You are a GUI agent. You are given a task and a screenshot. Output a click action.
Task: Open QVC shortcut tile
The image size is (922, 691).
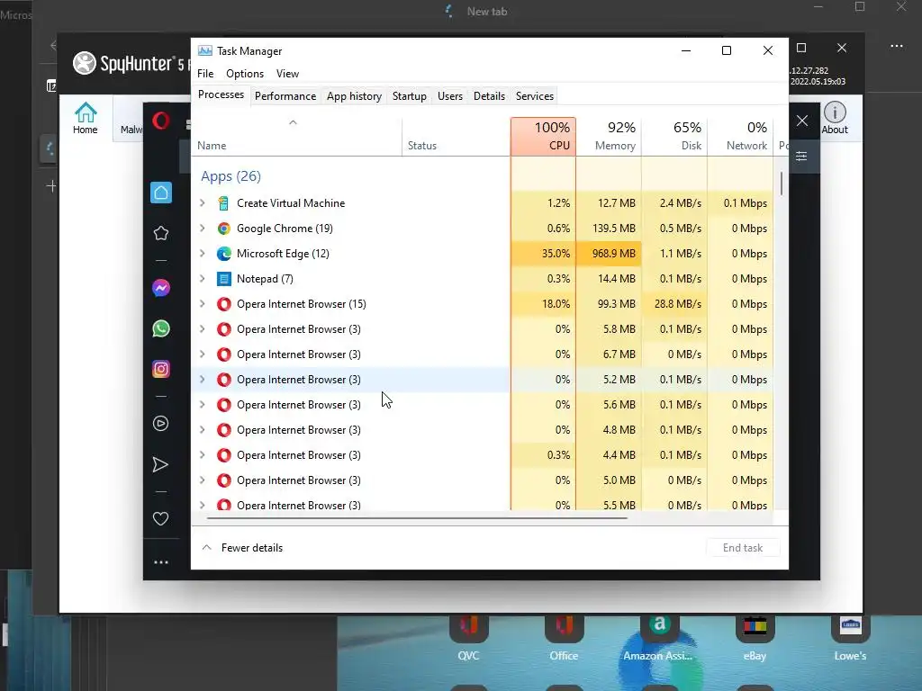coord(468,638)
